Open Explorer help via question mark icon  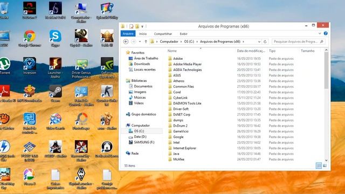(326, 33)
